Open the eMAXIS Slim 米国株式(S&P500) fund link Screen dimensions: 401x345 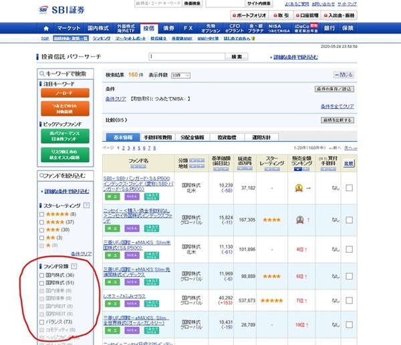point(137,245)
